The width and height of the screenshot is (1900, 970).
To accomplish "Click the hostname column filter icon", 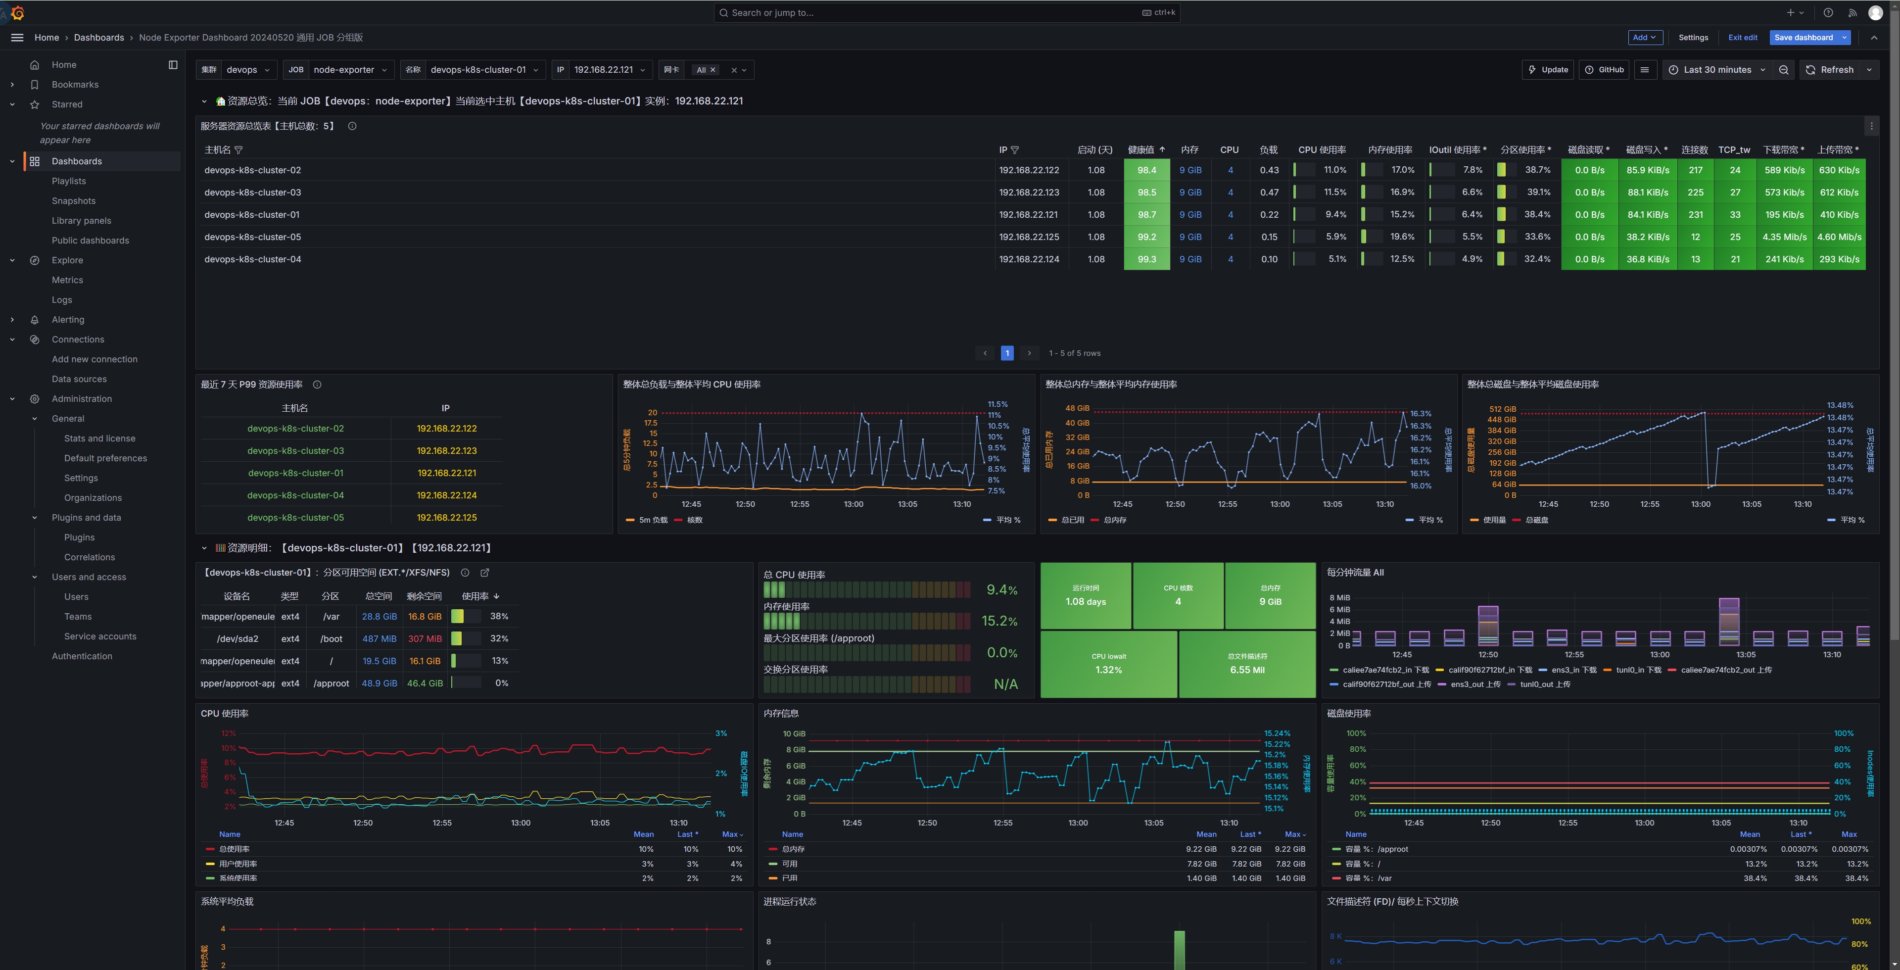I will (x=238, y=150).
